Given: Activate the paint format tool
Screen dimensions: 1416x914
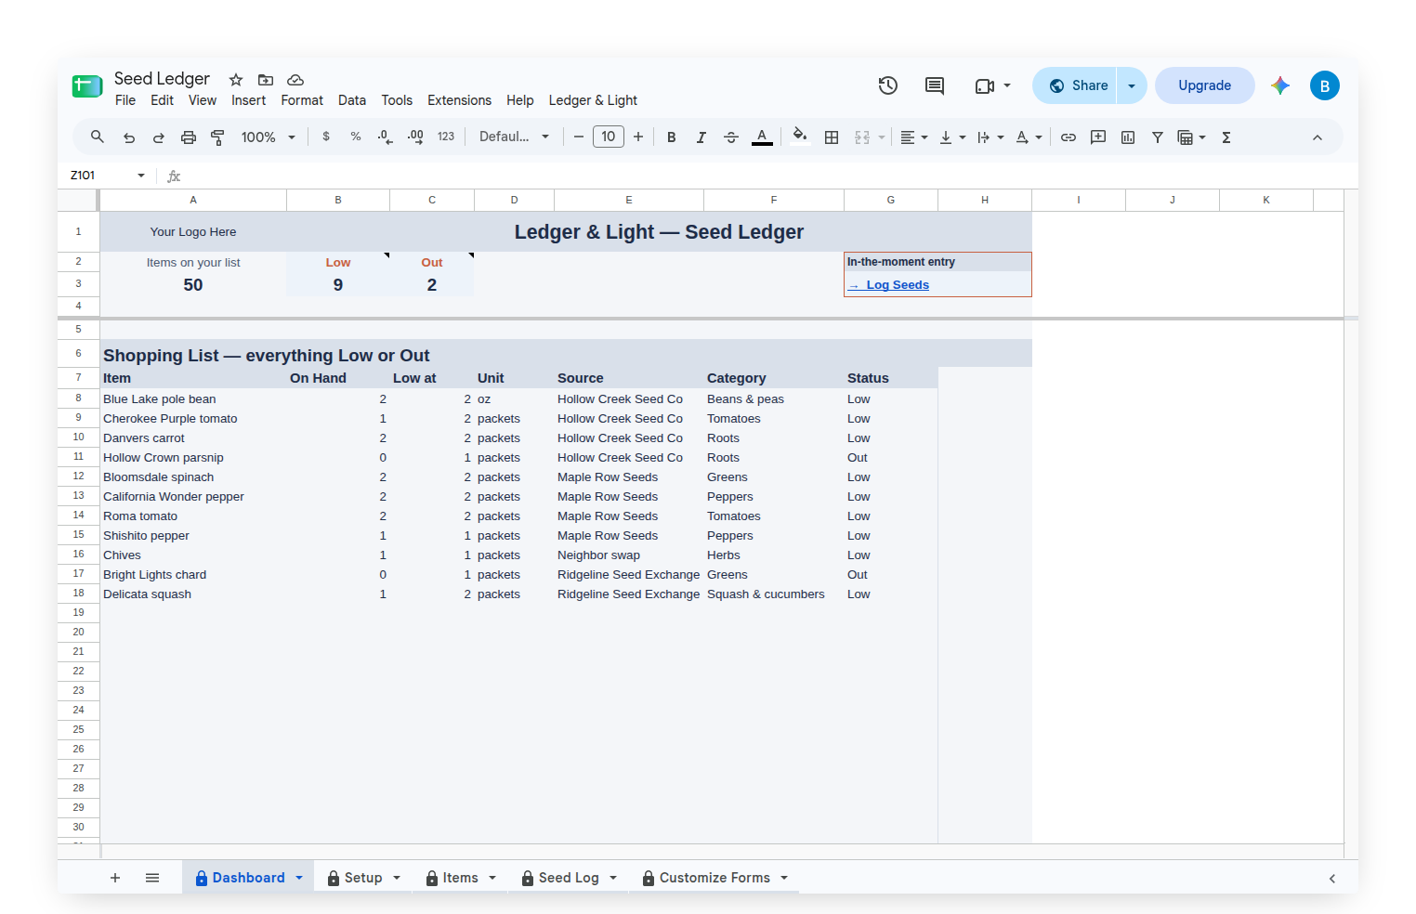Looking at the screenshot, I should point(218,137).
